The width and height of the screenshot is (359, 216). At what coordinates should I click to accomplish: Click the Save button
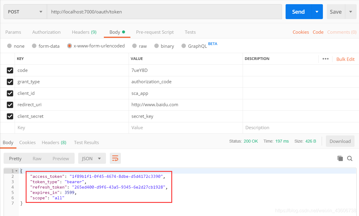[x=336, y=12]
